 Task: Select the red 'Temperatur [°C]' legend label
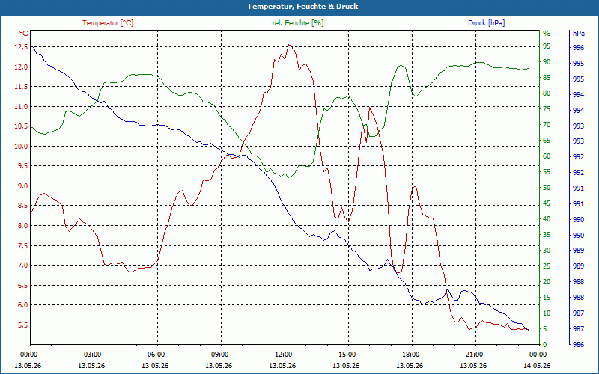point(108,23)
